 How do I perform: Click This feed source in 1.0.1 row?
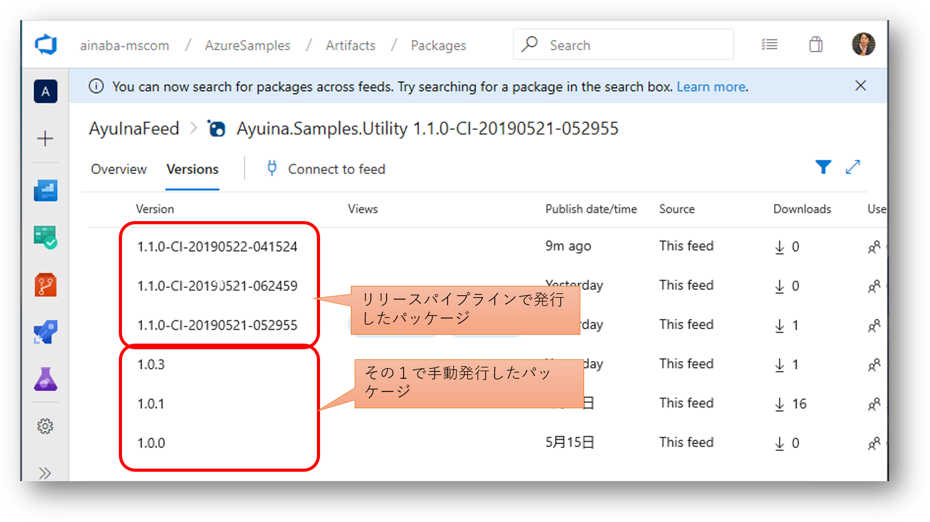click(x=686, y=403)
